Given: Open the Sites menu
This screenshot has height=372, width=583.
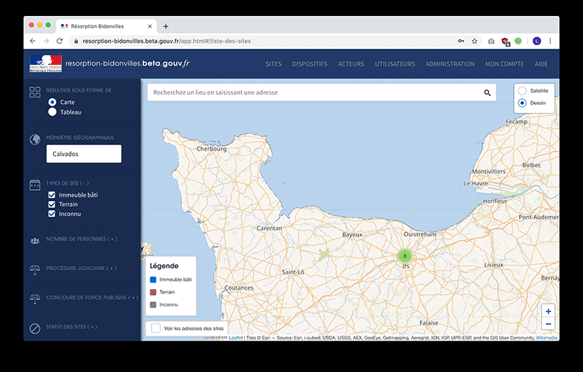Looking at the screenshot, I should coord(273,64).
